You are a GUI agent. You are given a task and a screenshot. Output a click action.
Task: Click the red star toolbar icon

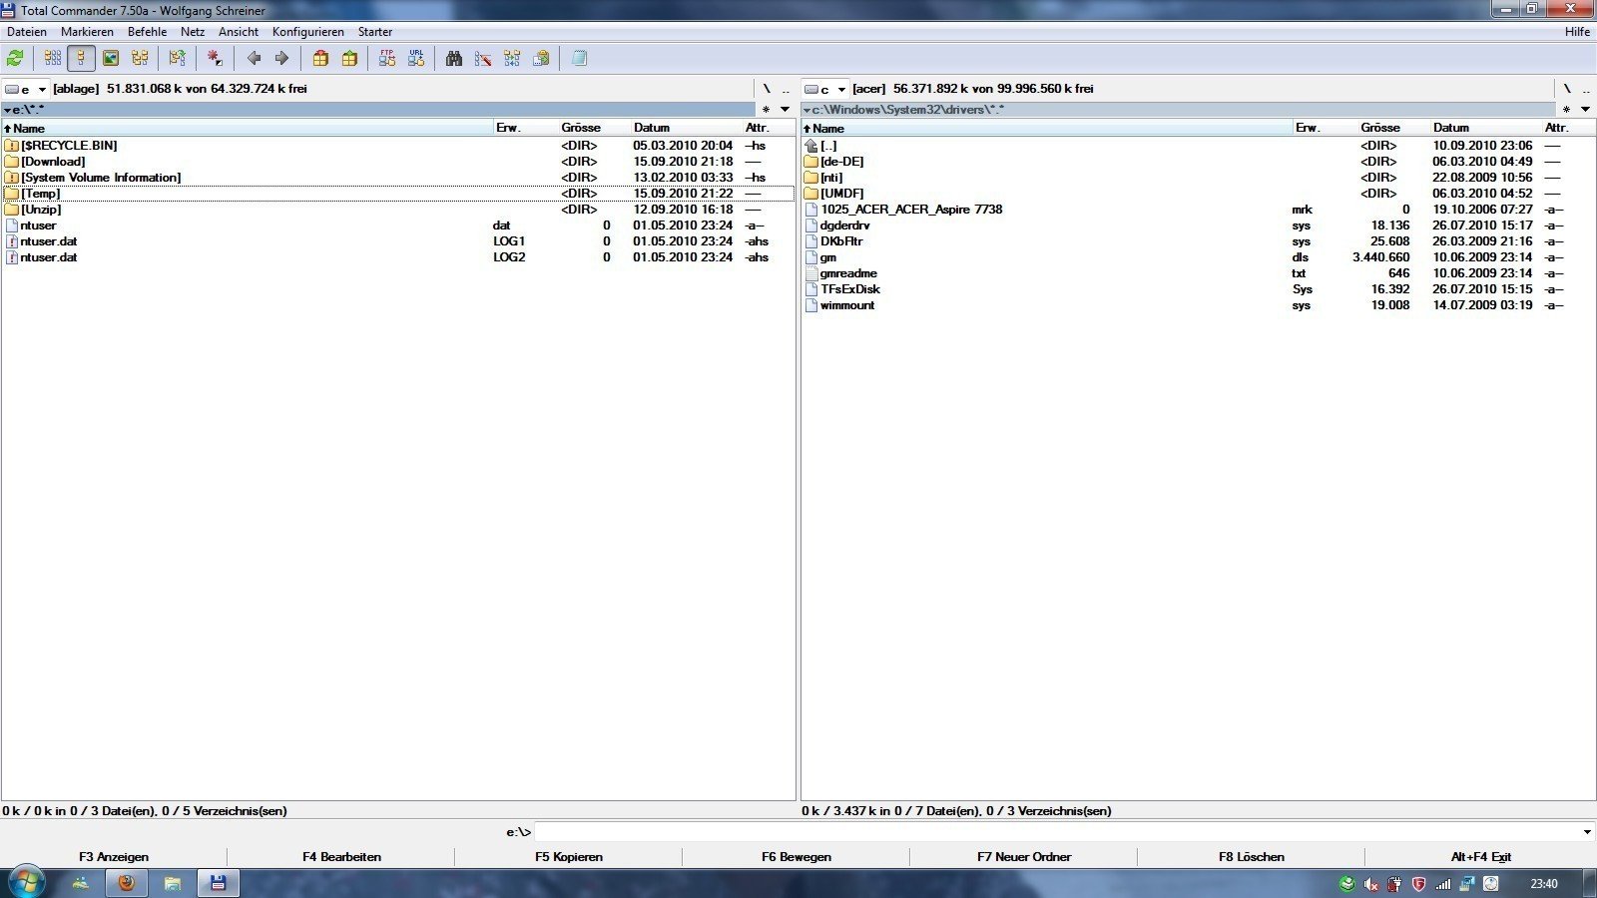point(215,59)
